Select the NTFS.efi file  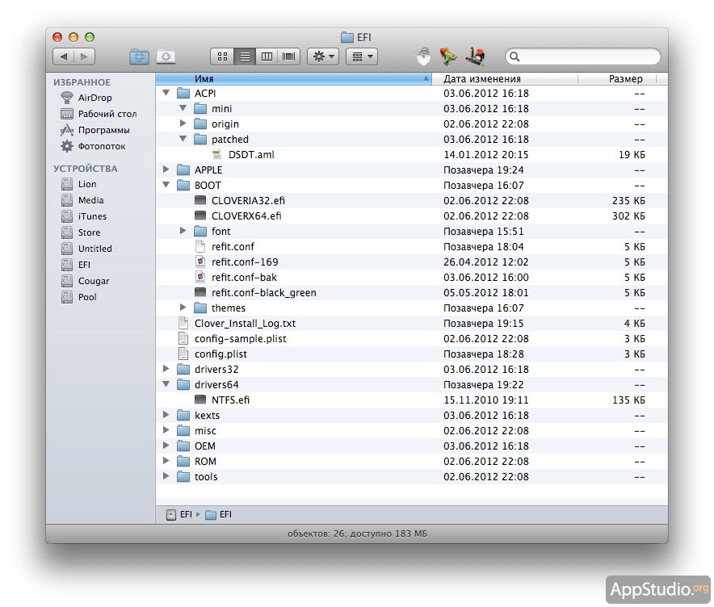click(x=412, y=400)
